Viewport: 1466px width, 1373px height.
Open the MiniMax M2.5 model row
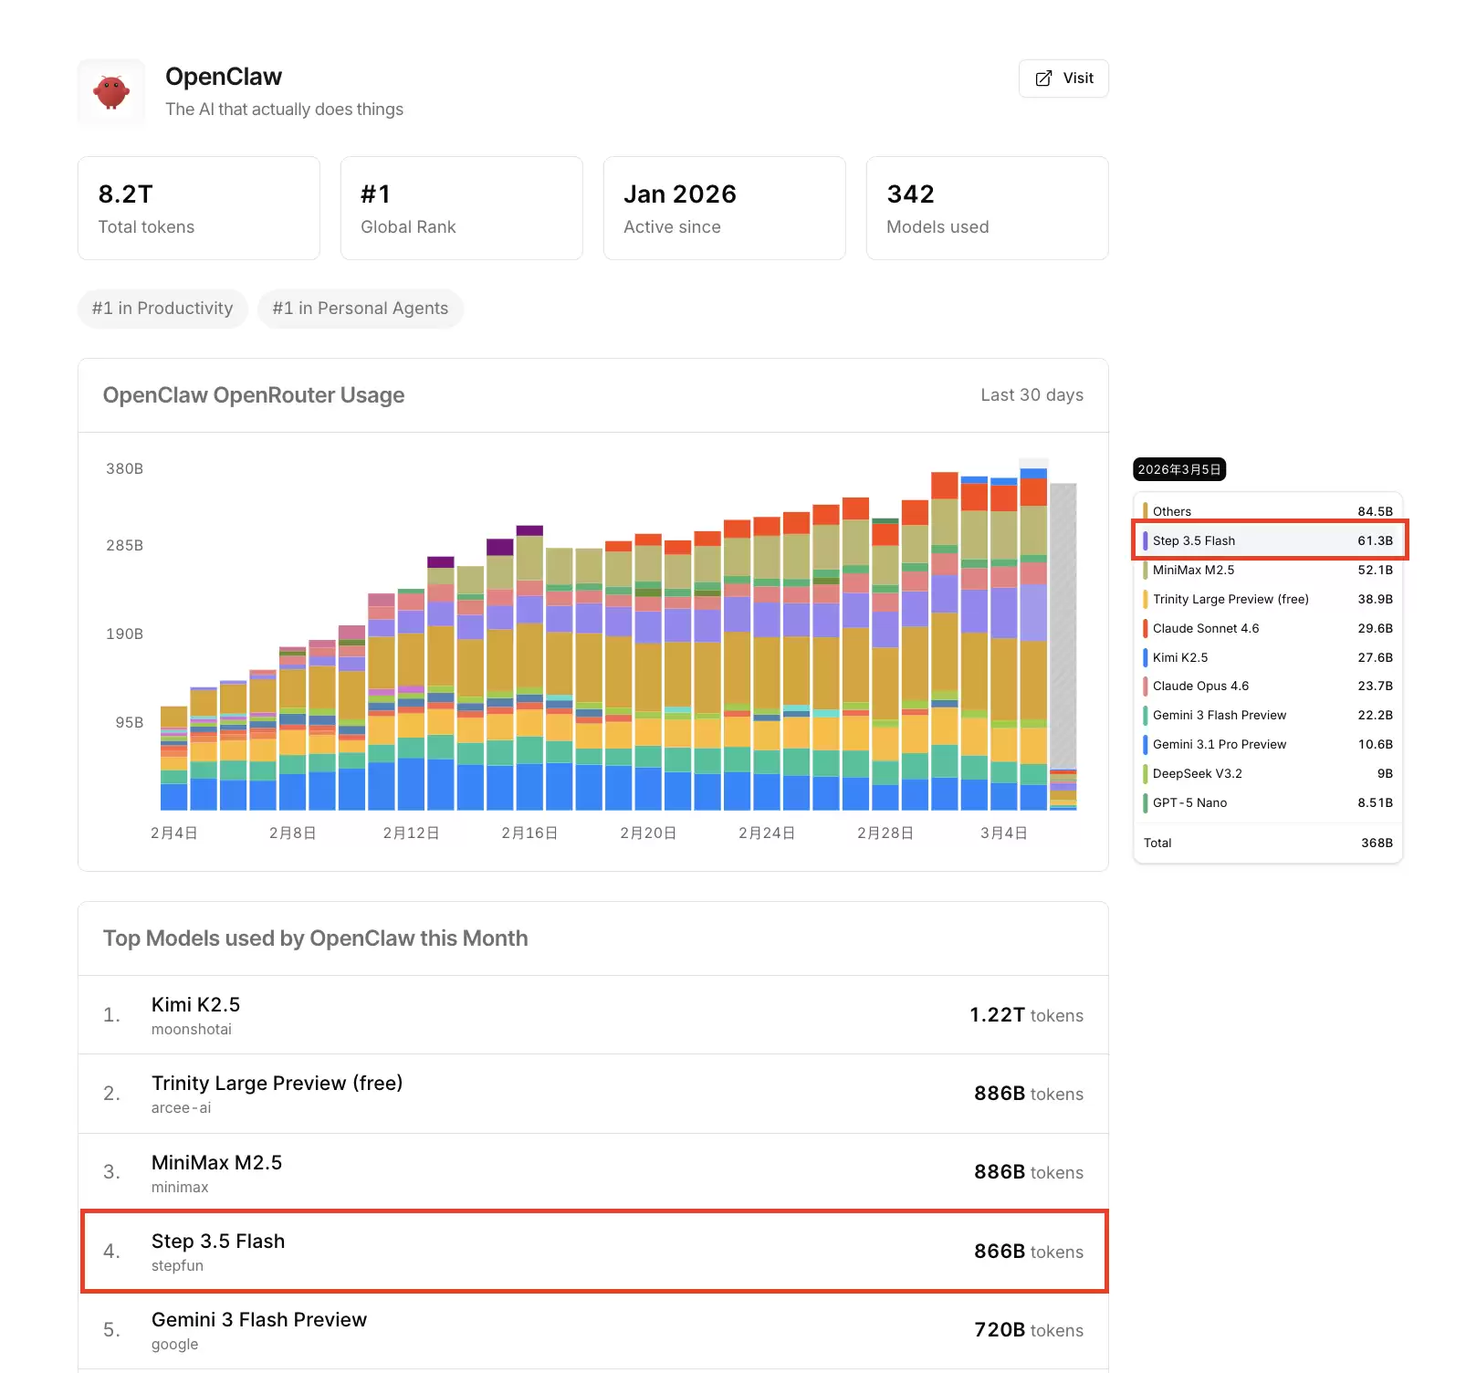592,1172
